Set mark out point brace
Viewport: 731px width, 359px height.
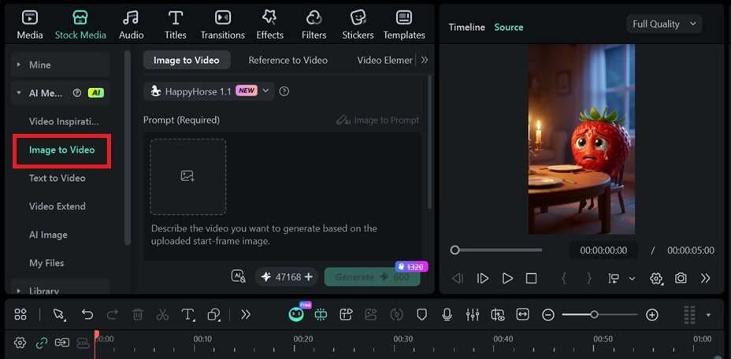tap(588, 279)
